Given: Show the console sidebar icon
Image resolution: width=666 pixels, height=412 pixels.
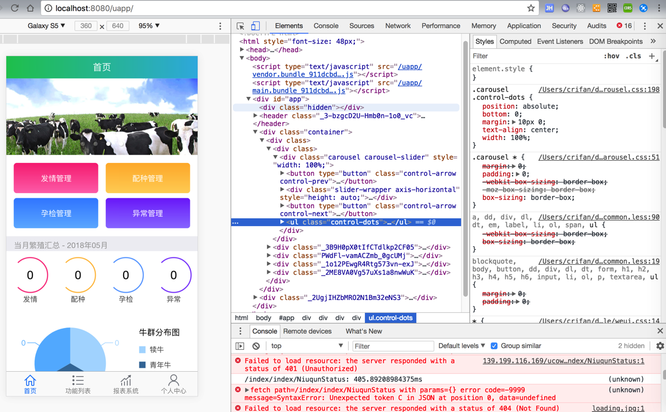Looking at the screenshot, I should point(240,346).
